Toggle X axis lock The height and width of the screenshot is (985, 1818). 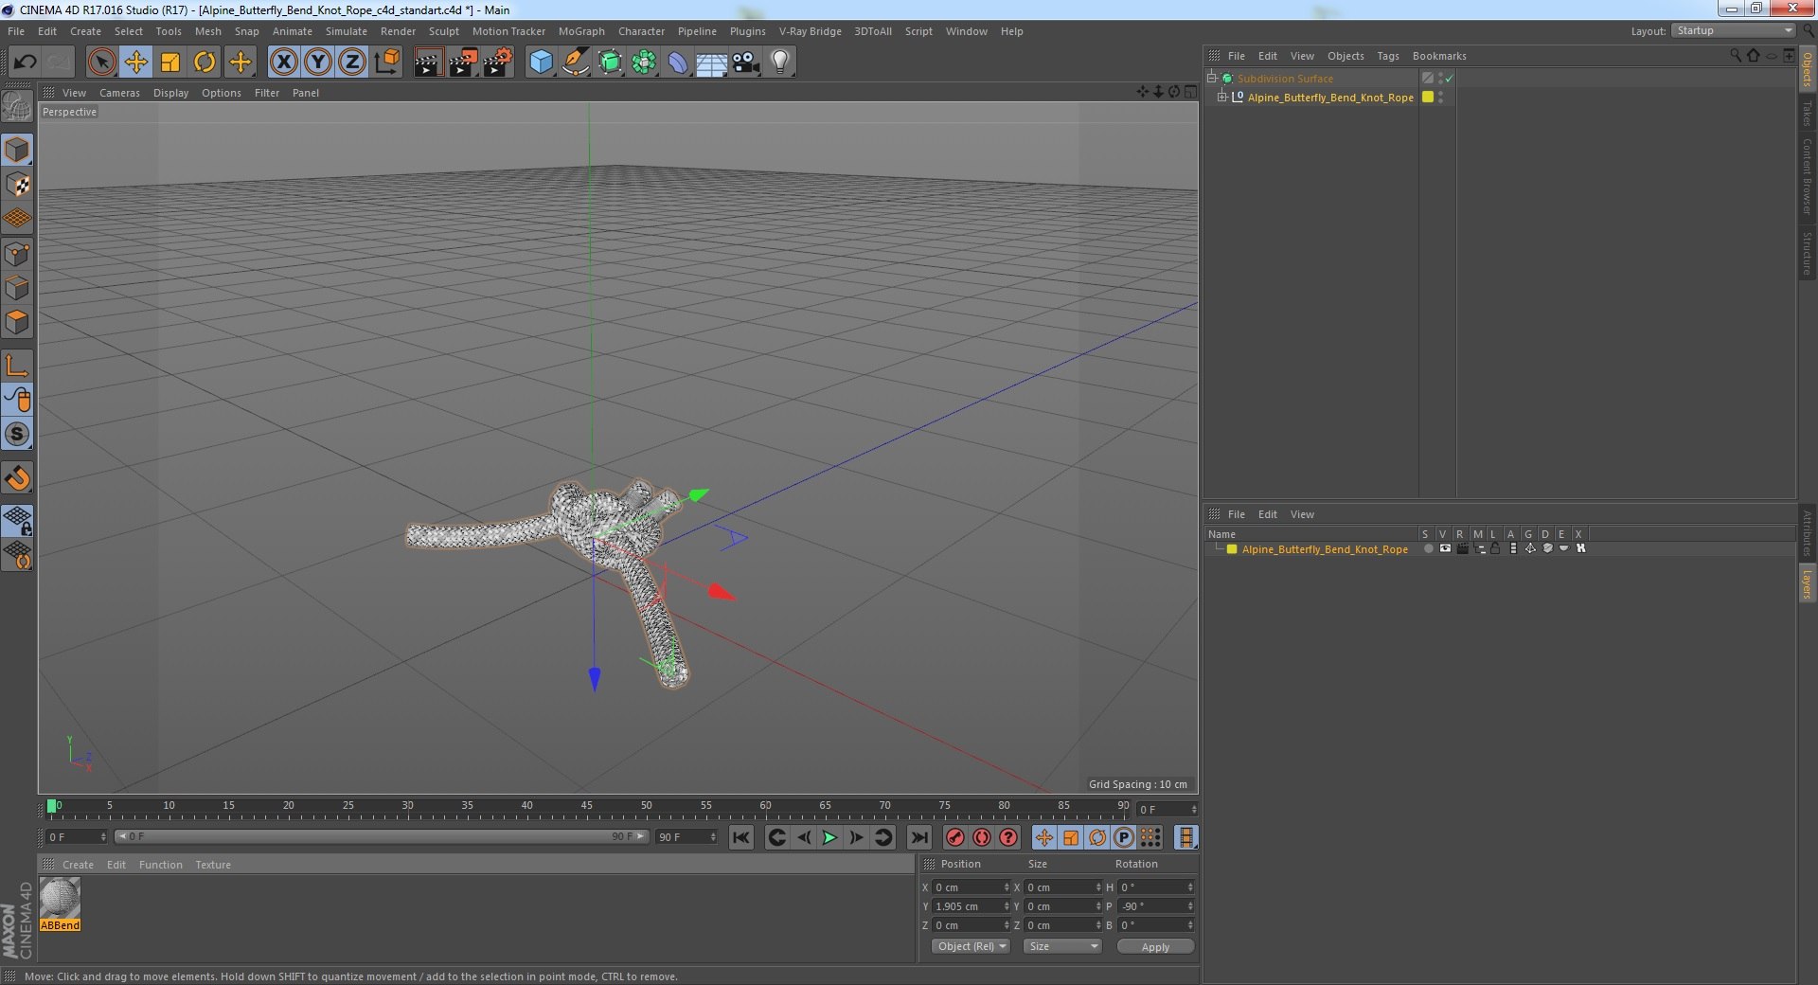coord(283,63)
